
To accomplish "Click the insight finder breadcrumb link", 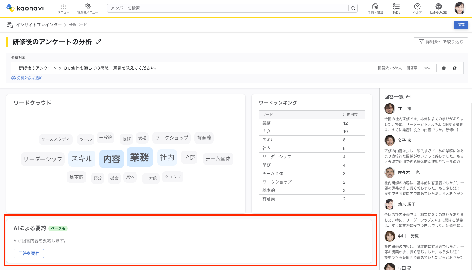I will 39,25.
